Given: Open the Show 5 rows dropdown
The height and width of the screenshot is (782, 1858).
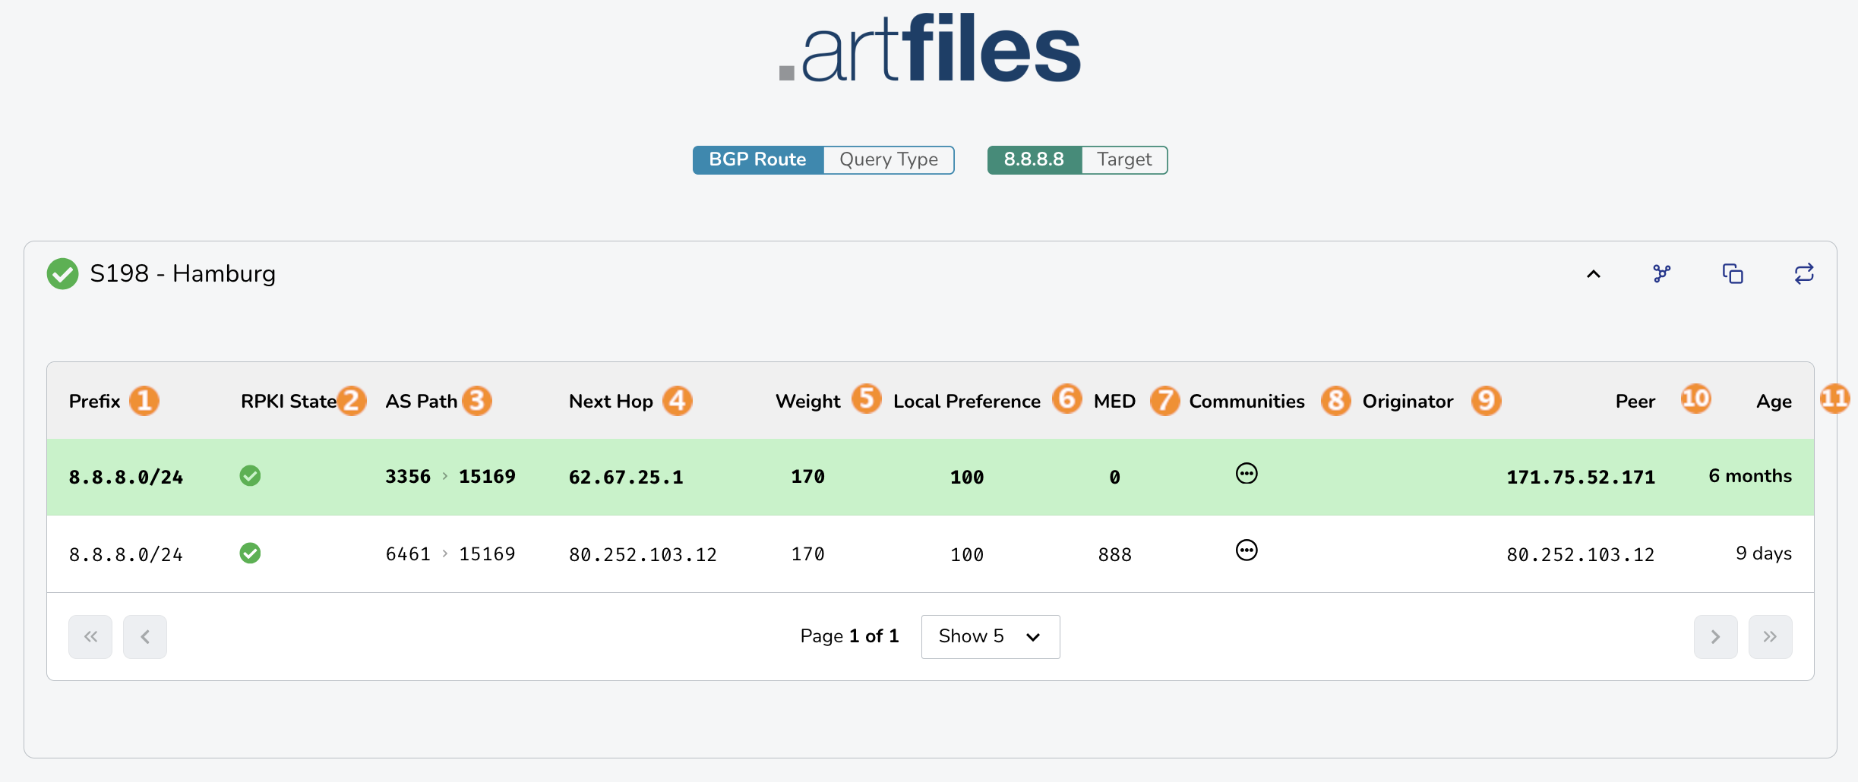Looking at the screenshot, I should click(990, 636).
